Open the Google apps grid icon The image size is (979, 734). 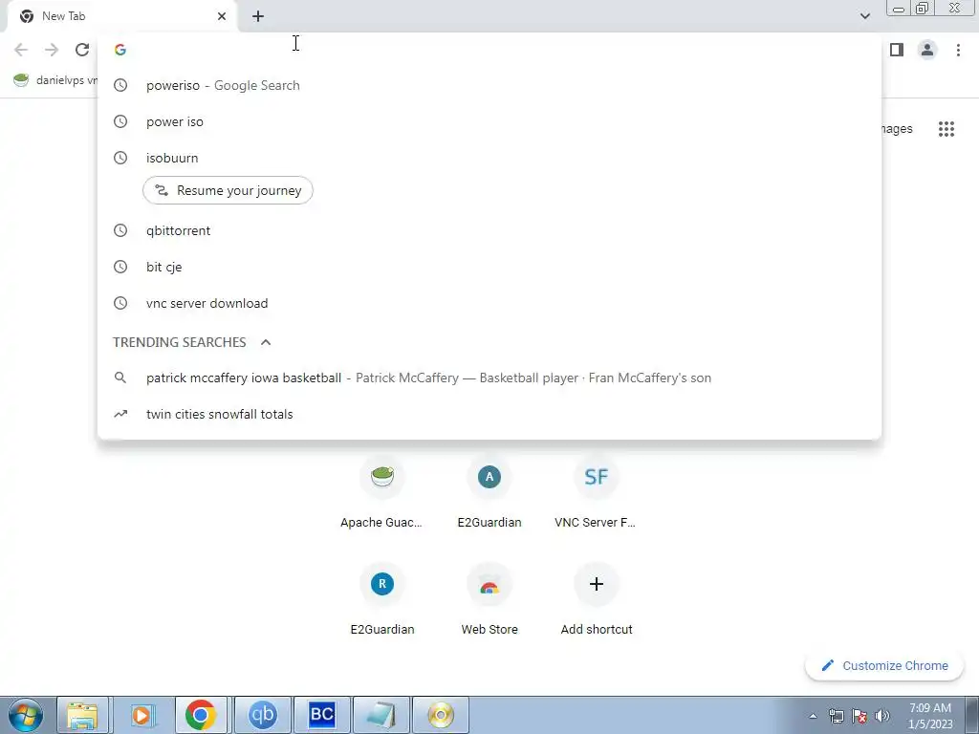pos(946,129)
